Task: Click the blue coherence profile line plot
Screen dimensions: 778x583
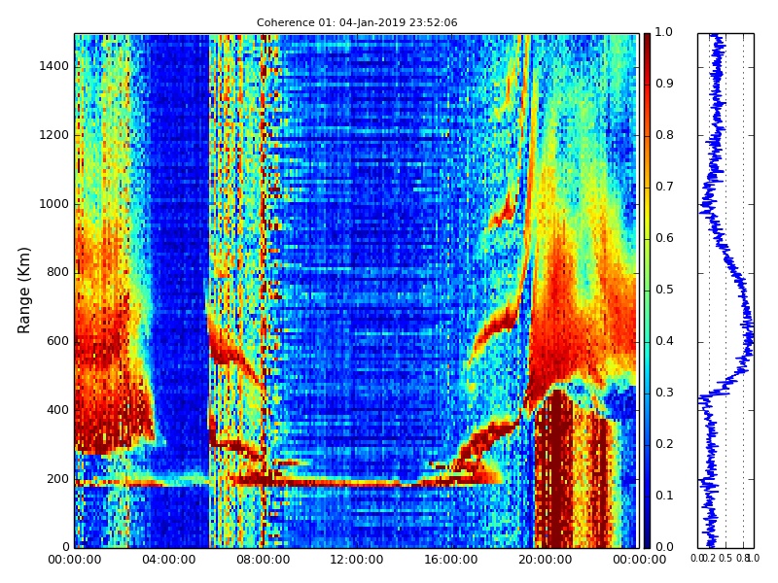Action: (725, 291)
